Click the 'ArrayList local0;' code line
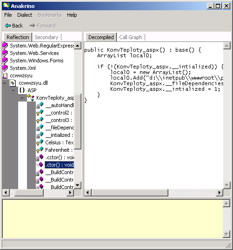233x250 pixels. pos(124,55)
